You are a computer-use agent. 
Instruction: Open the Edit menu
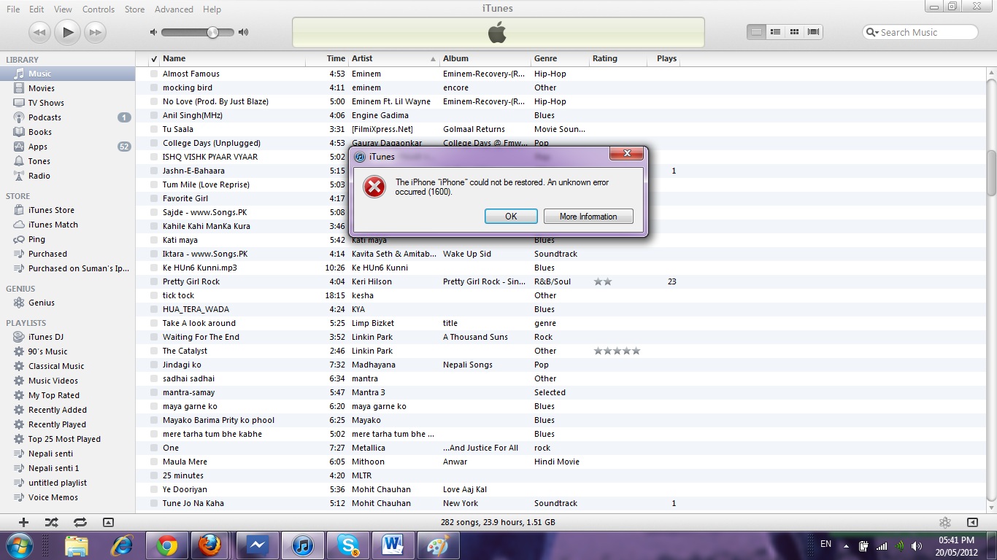tap(36, 9)
